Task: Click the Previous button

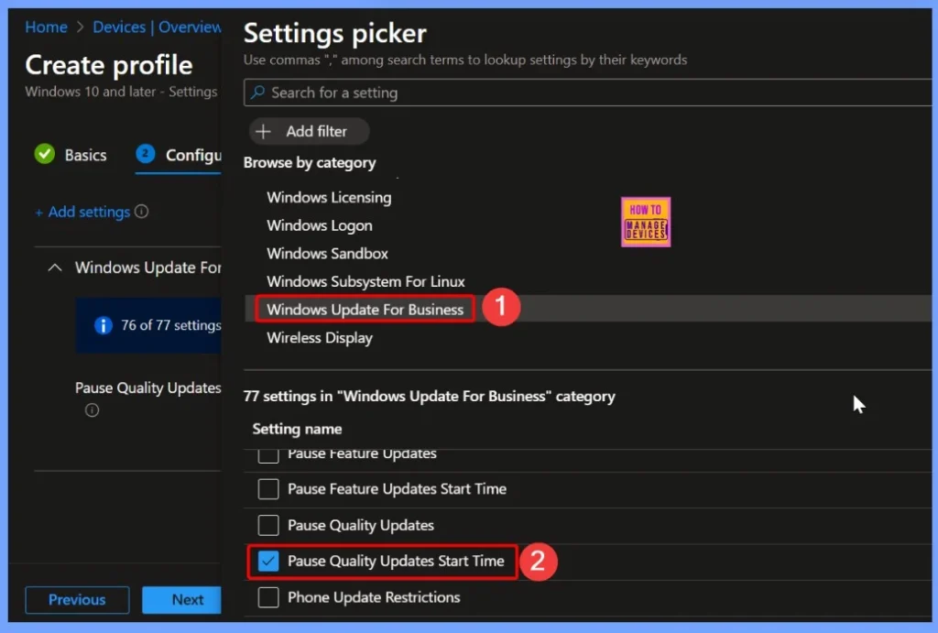Action: pos(77,599)
